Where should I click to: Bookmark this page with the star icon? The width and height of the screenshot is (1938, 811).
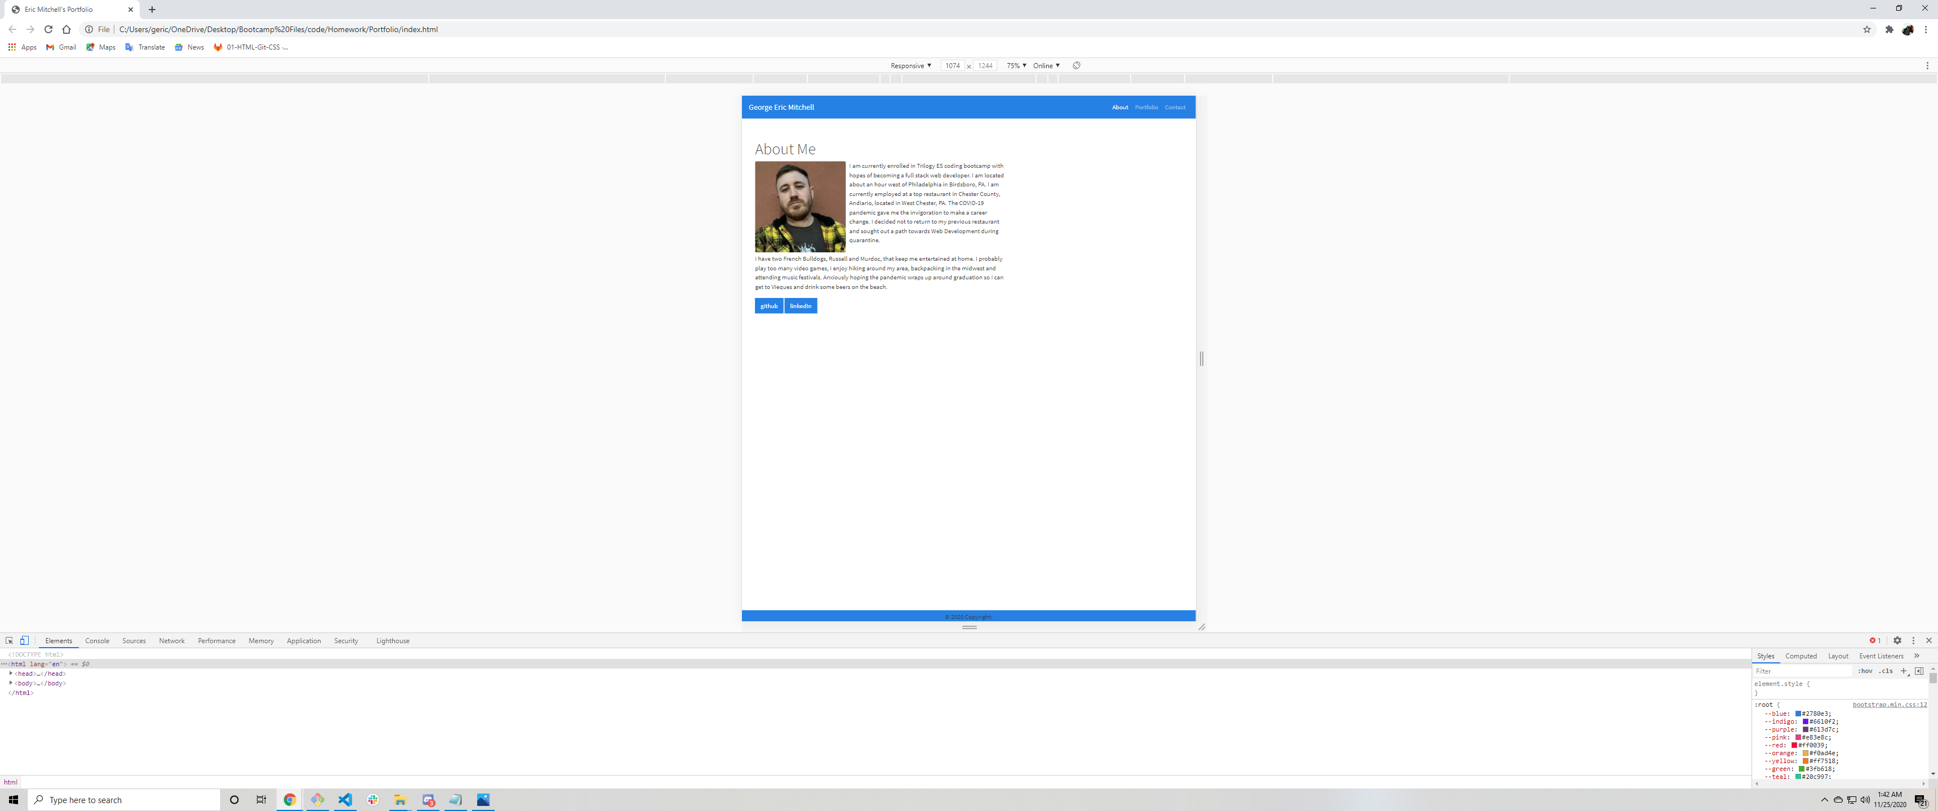[1866, 29]
